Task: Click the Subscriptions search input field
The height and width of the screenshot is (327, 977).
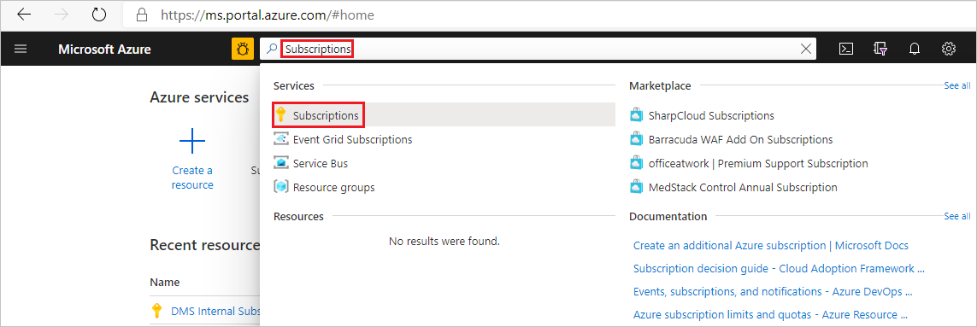Action: tap(536, 50)
